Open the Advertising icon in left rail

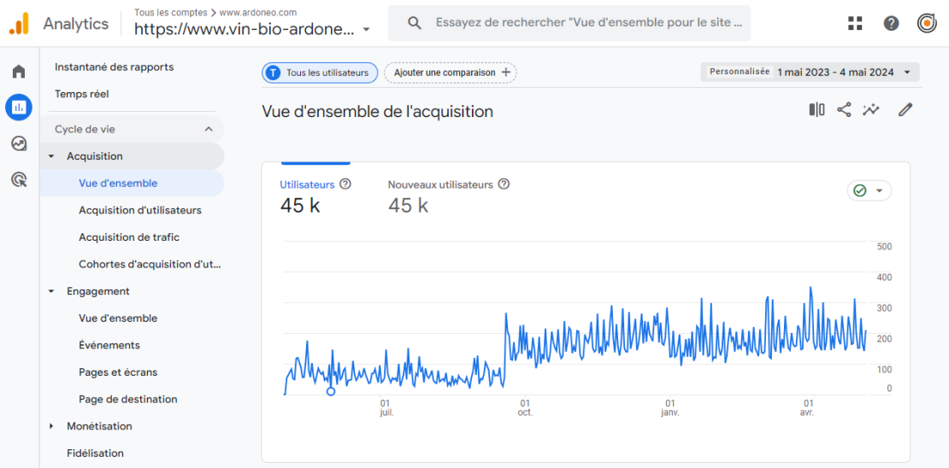[19, 179]
